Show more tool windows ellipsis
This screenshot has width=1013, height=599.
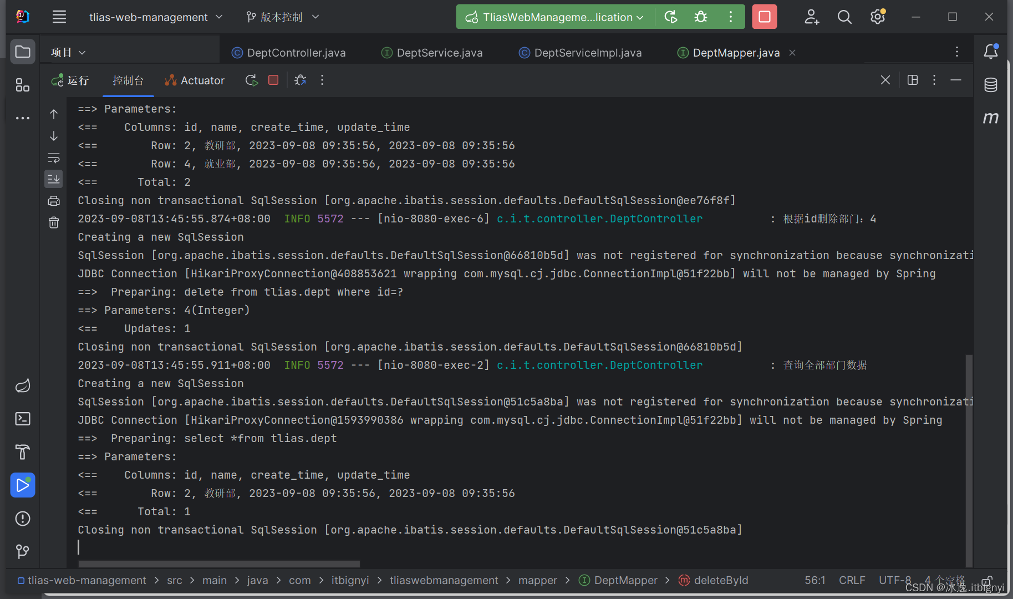click(x=23, y=118)
